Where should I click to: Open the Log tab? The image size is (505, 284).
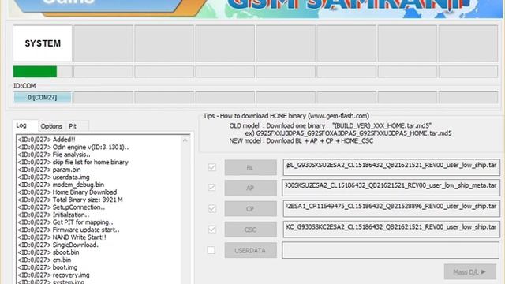coord(21,125)
